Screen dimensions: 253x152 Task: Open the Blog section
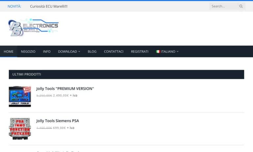[x=92, y=51]
